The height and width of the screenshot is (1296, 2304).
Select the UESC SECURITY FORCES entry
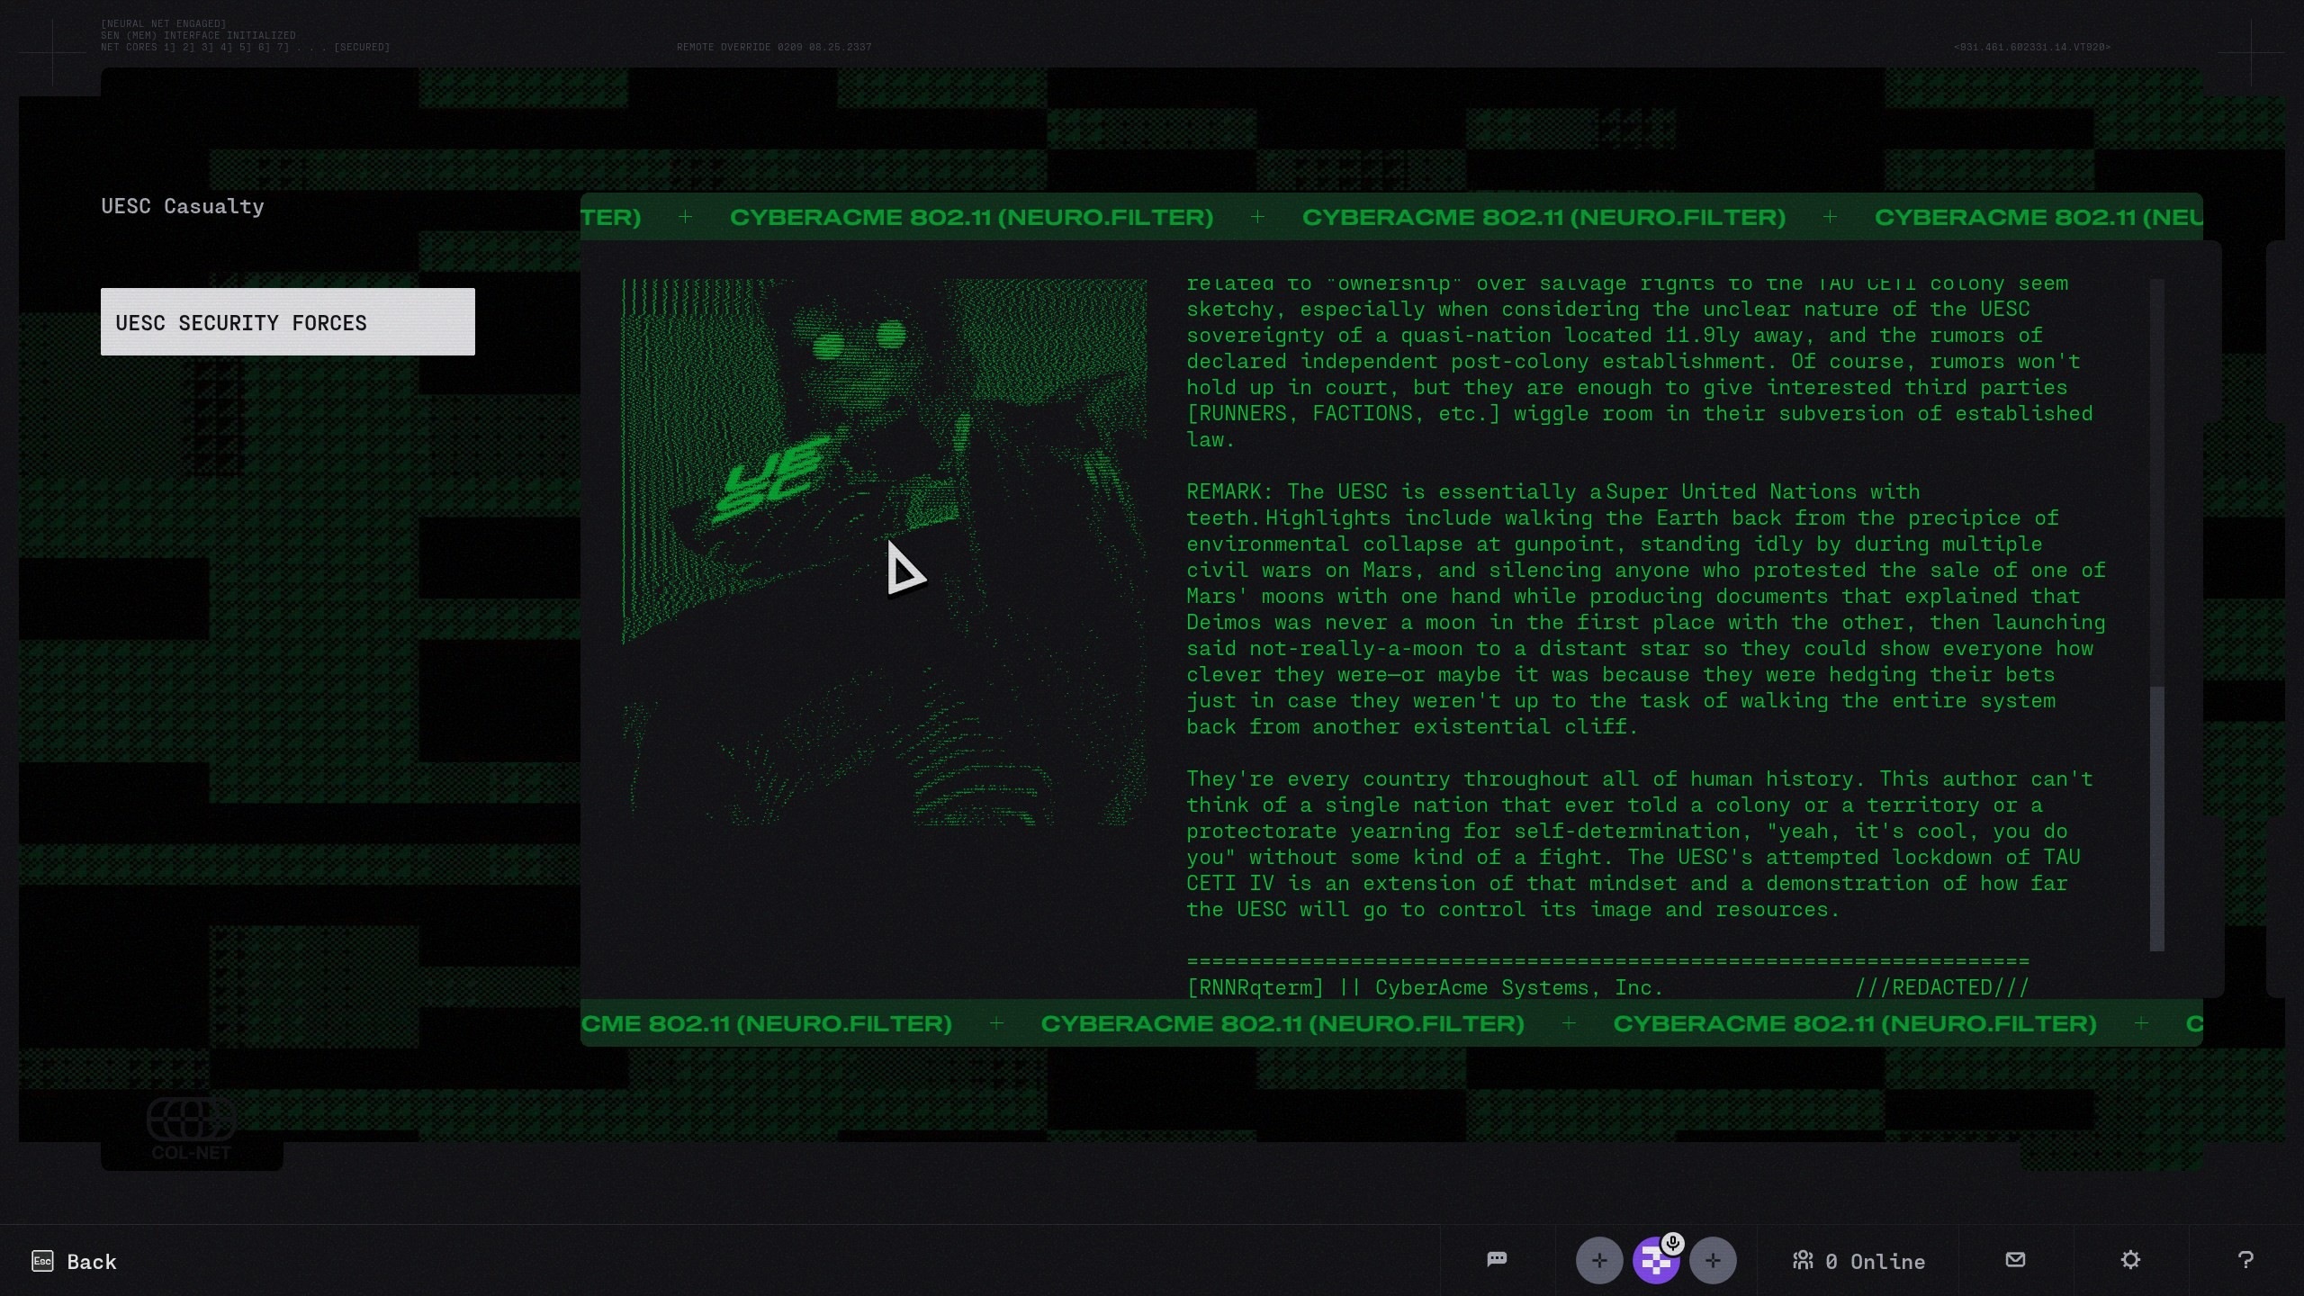[287, 322]
